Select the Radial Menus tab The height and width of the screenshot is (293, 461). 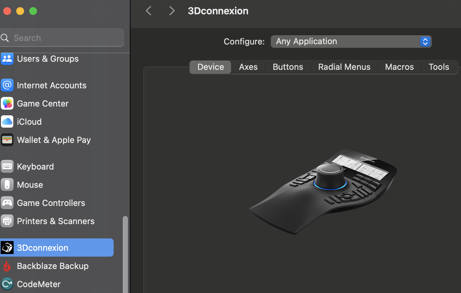[344, 67]
